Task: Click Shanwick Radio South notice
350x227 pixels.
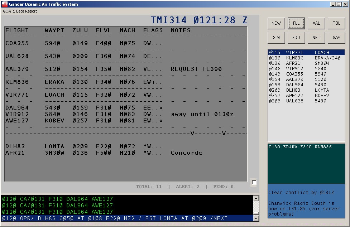Action: [x=304, y=209]
